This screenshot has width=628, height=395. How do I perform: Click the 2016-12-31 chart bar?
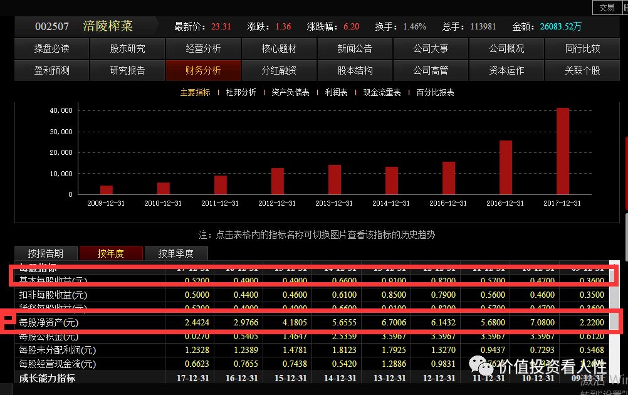(505, 167)
